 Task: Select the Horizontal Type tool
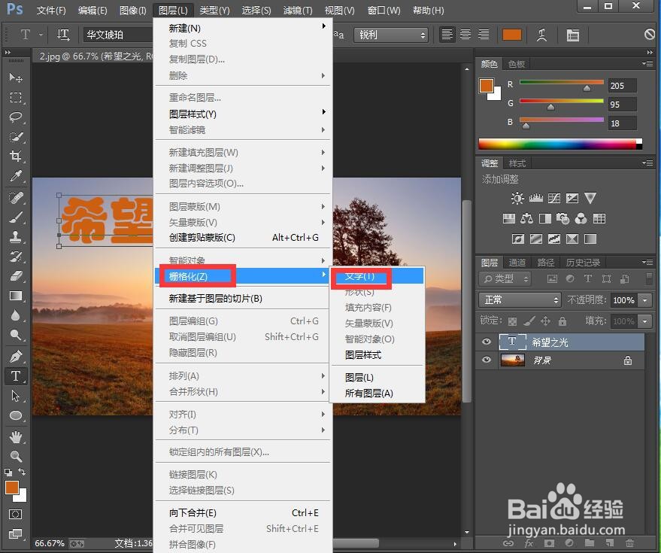point(17,376)
